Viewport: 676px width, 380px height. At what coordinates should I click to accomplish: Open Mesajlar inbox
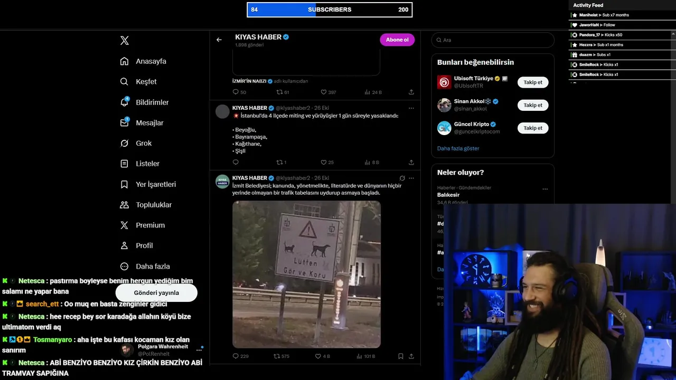142,122
